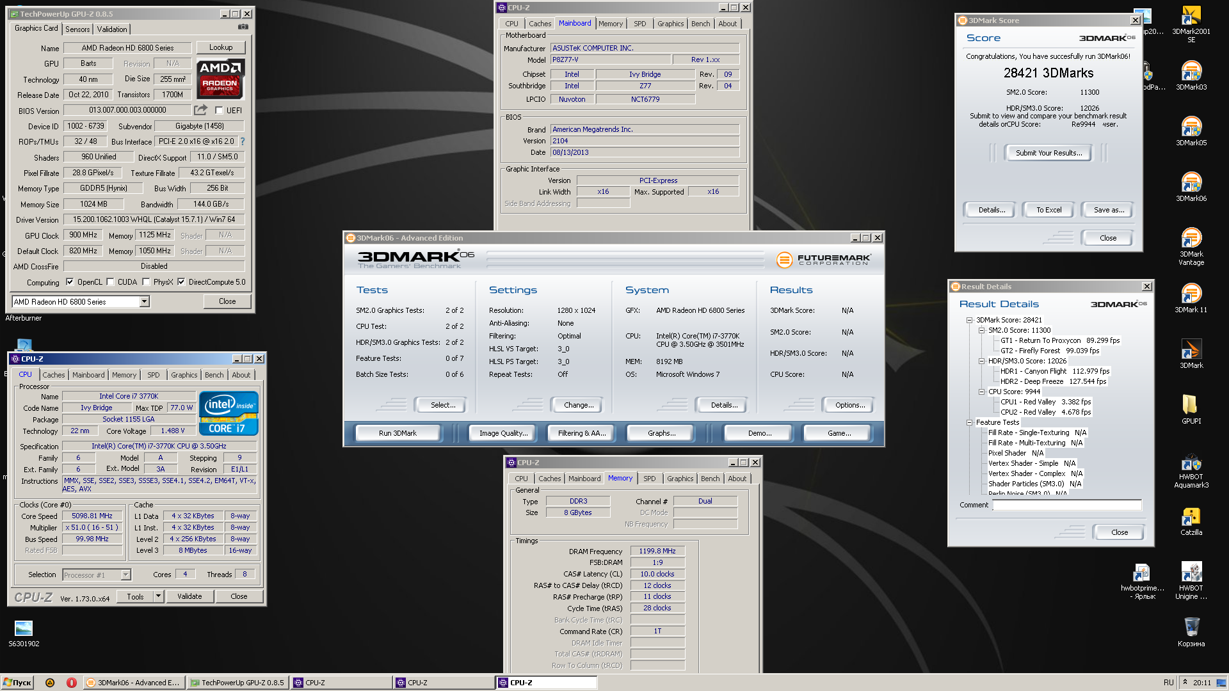Viewport: 1229px width, 691px height.
Task: Open the CPU-Z Tools dropdown arrow
Action: point(158,596)
